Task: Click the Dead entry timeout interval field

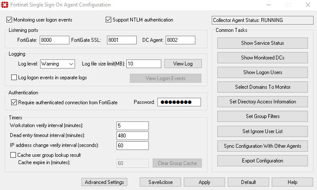Action: (x=133, y=136)
